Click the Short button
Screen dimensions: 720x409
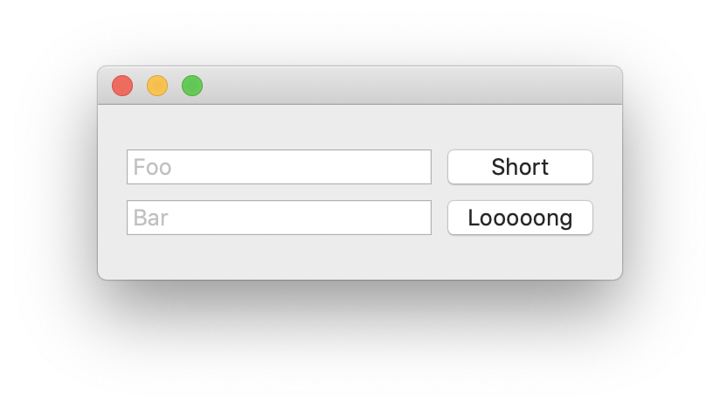pos(520,167)
